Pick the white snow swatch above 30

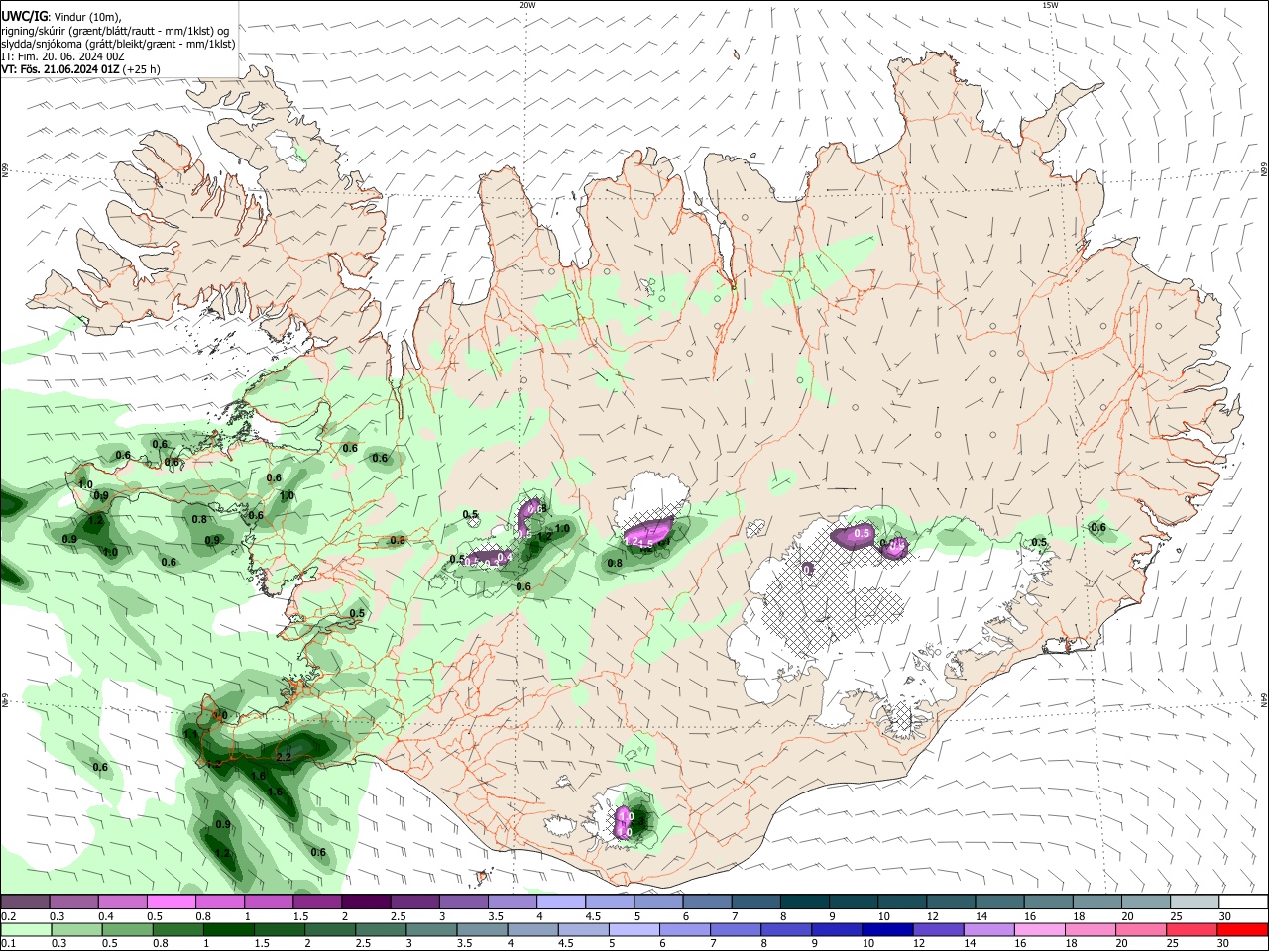pyautogui.click(x=1241, y=902)
